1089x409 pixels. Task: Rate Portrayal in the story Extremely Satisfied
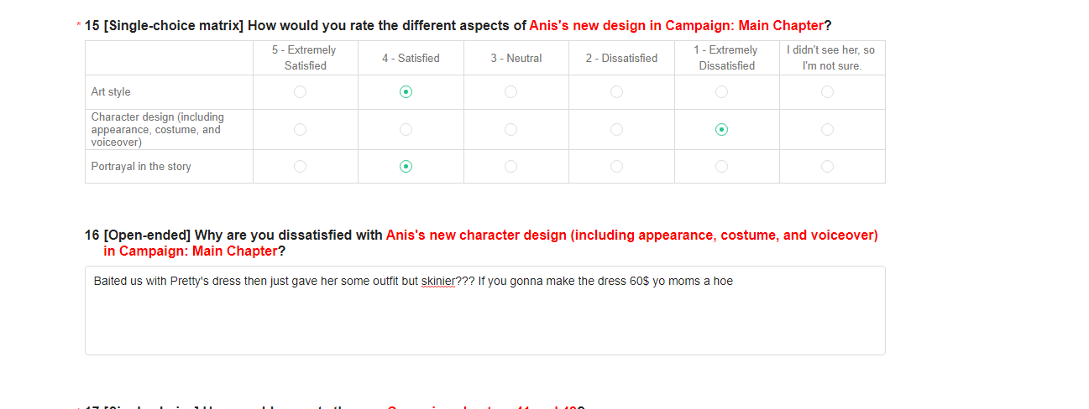pyautogui.click(x=301, y=167)
